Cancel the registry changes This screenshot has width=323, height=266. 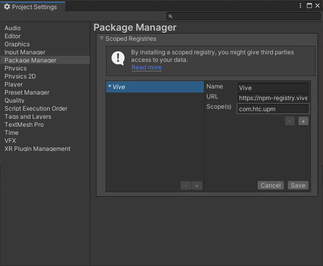point(270,186)
